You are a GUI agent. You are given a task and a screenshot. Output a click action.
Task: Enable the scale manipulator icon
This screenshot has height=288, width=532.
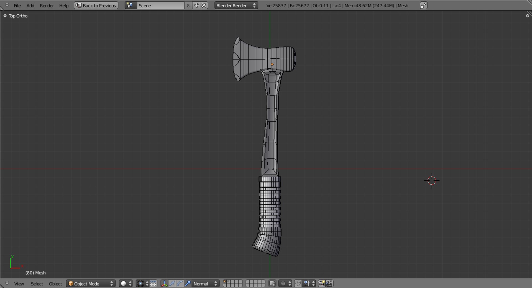(x=188, y=284)
